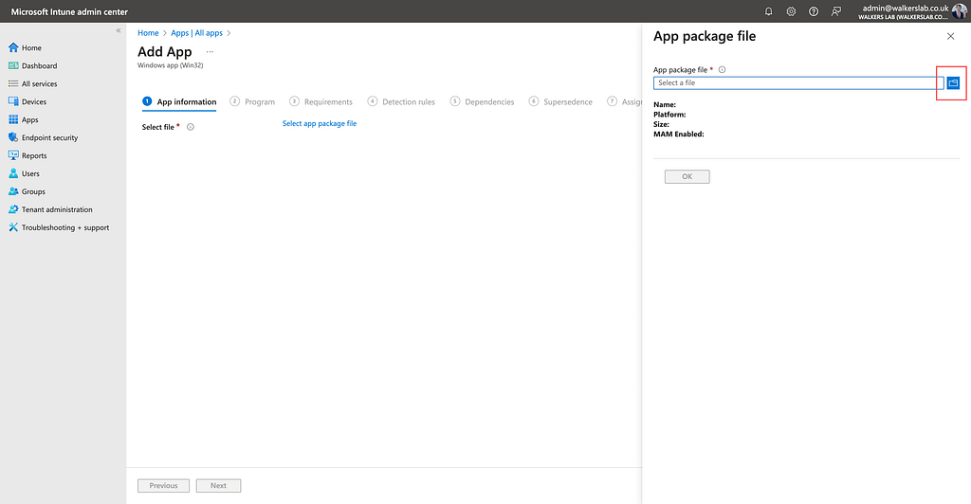Click Select app package file link
This screenshot has width=971, height=504.
[x=320, y=124]
